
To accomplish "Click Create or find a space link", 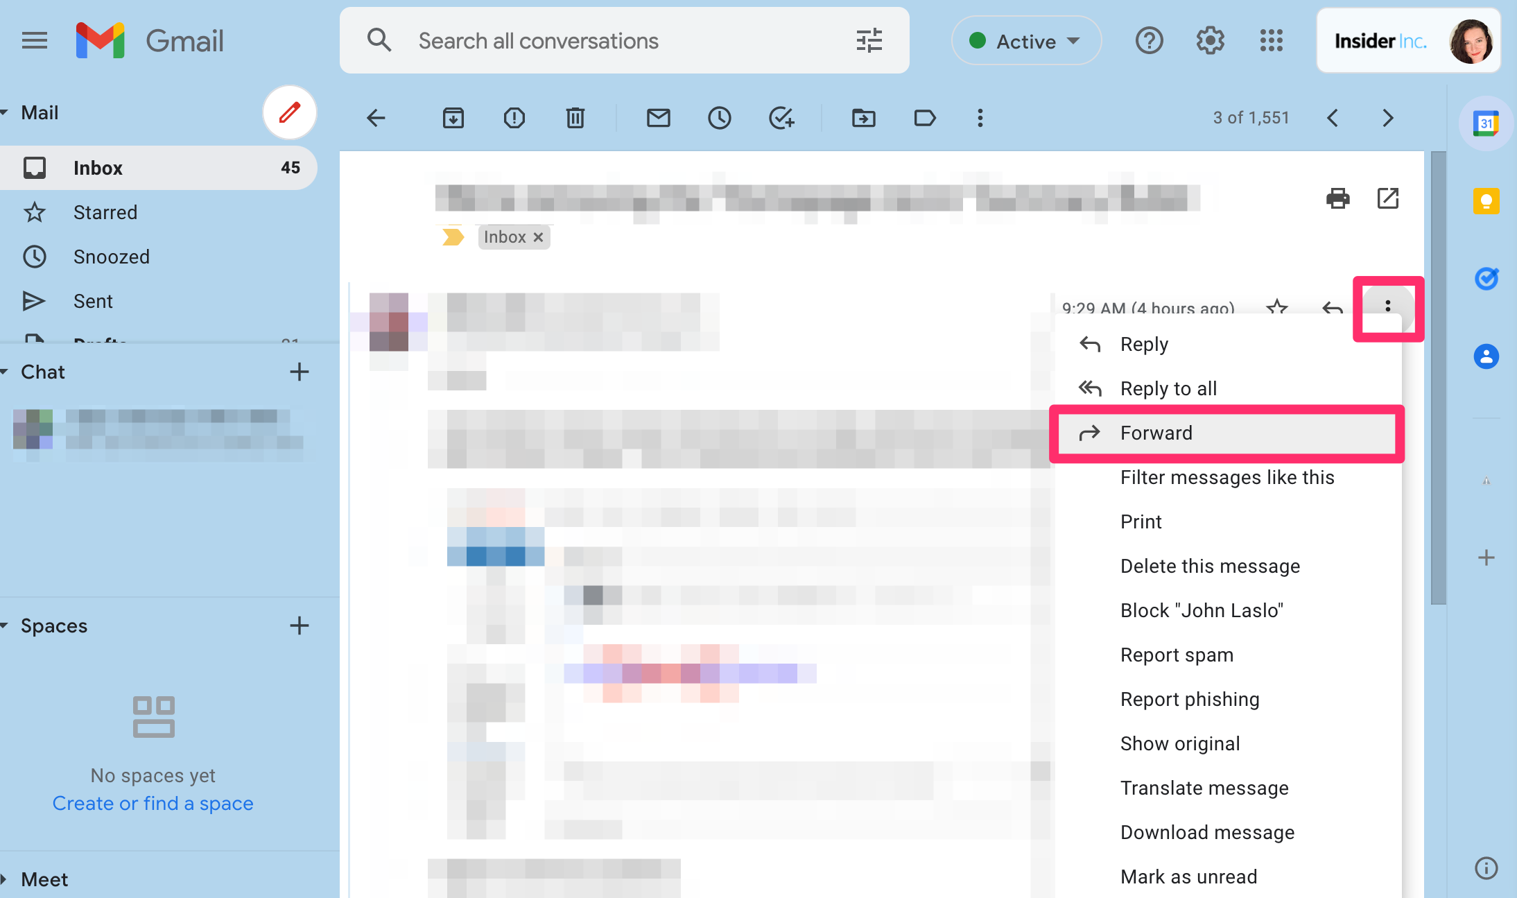I will click(153, 803).
